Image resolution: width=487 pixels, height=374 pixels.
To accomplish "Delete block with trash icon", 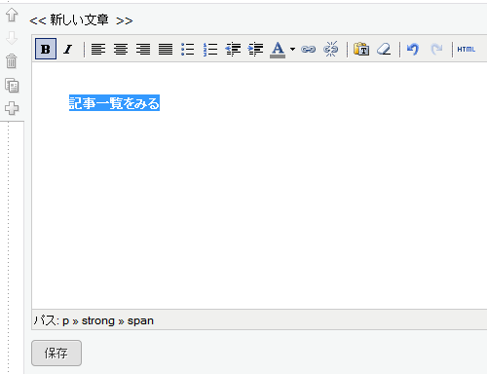I will (x=12, y=61).
